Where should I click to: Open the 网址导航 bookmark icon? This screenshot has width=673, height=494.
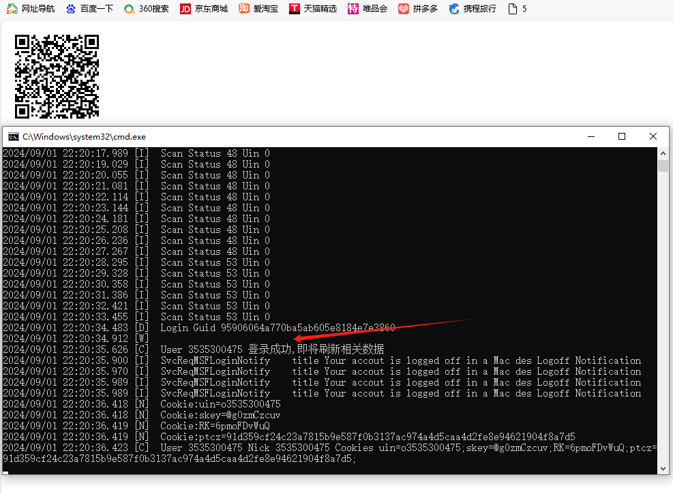[12, 9]
